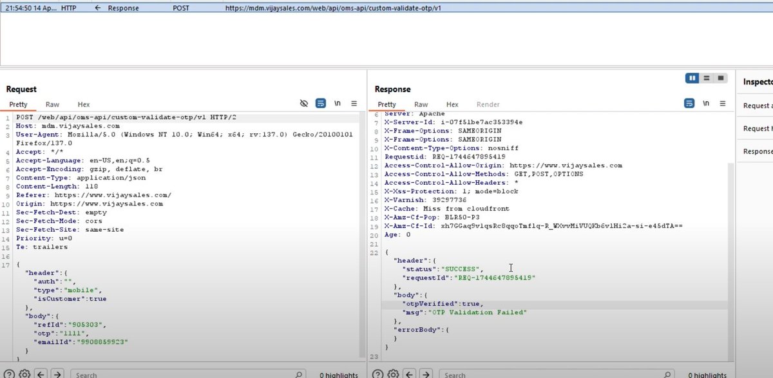
Task: Open help icon below Response panel
Action: [x=379, y=374]
